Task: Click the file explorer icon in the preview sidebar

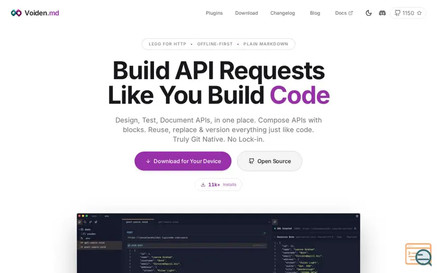Action: point(80,222)
